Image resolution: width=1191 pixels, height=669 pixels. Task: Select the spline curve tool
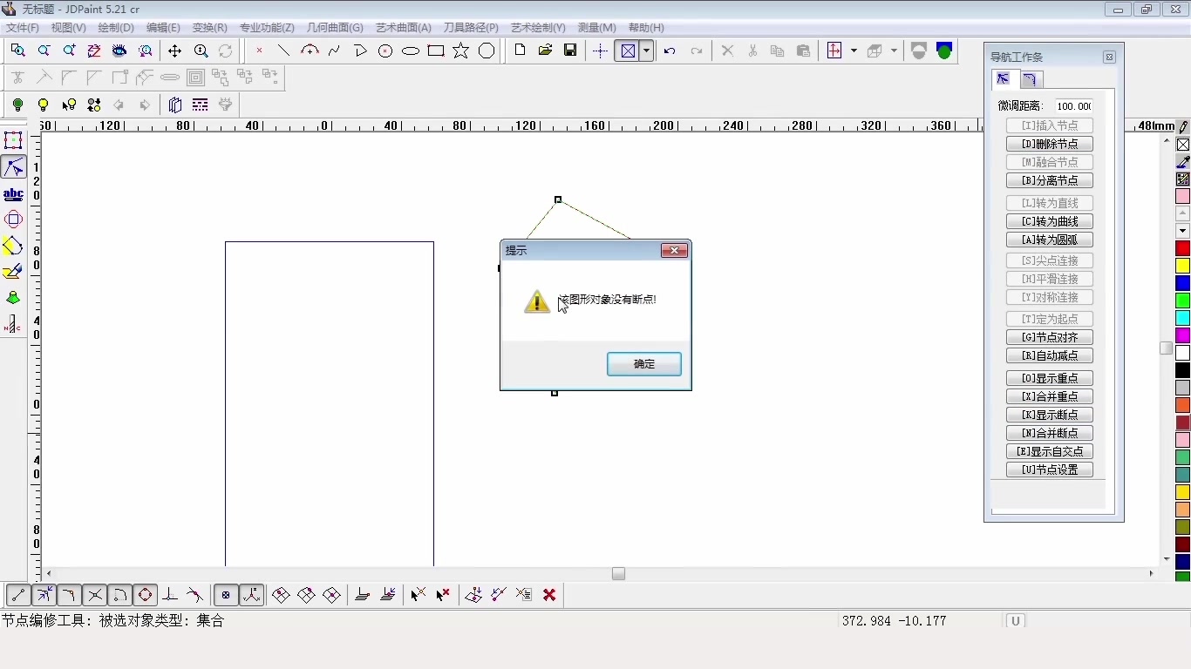[x=334, y=51]
